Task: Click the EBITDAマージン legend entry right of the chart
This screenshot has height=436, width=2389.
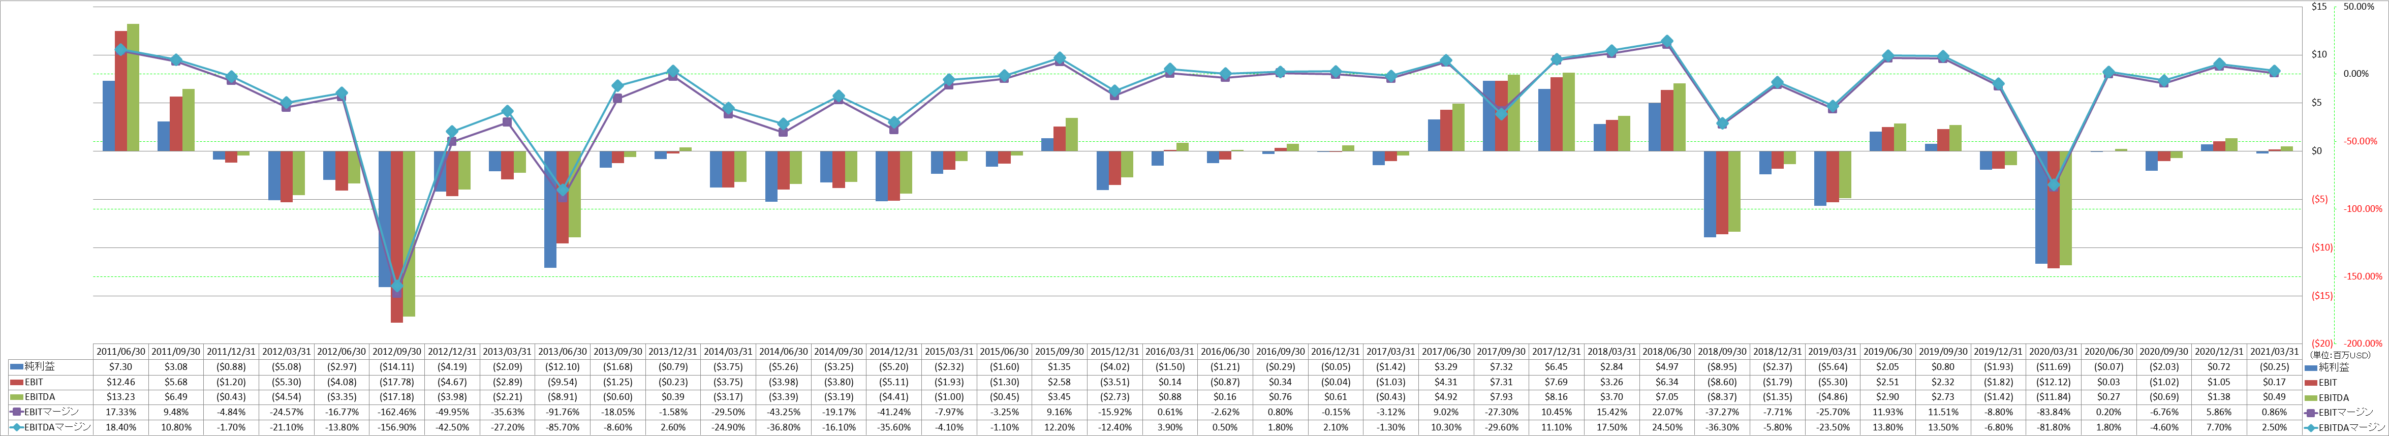Action: click(x=2344, y=427)
